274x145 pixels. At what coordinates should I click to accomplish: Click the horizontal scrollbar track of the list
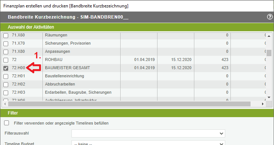coord(129,104)
